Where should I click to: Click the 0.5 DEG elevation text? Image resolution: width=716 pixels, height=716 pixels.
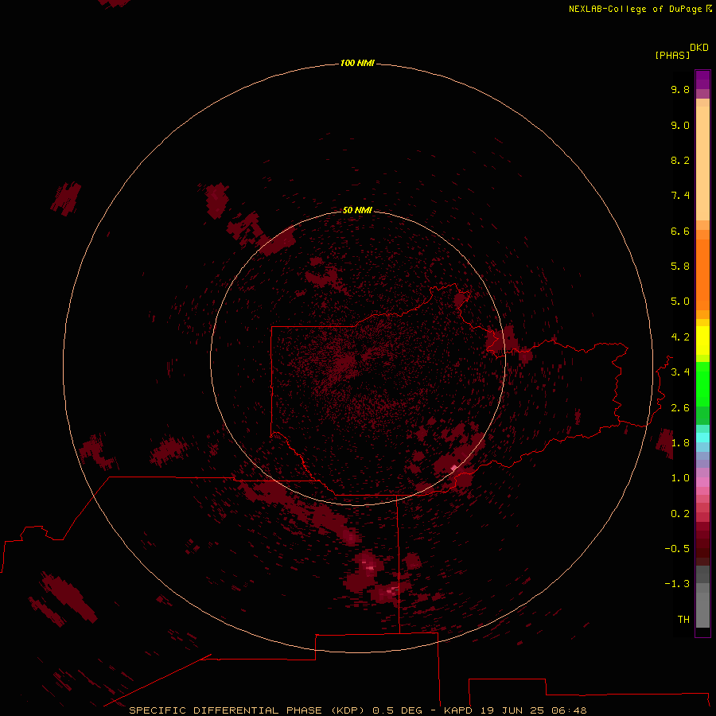point(399,710)
